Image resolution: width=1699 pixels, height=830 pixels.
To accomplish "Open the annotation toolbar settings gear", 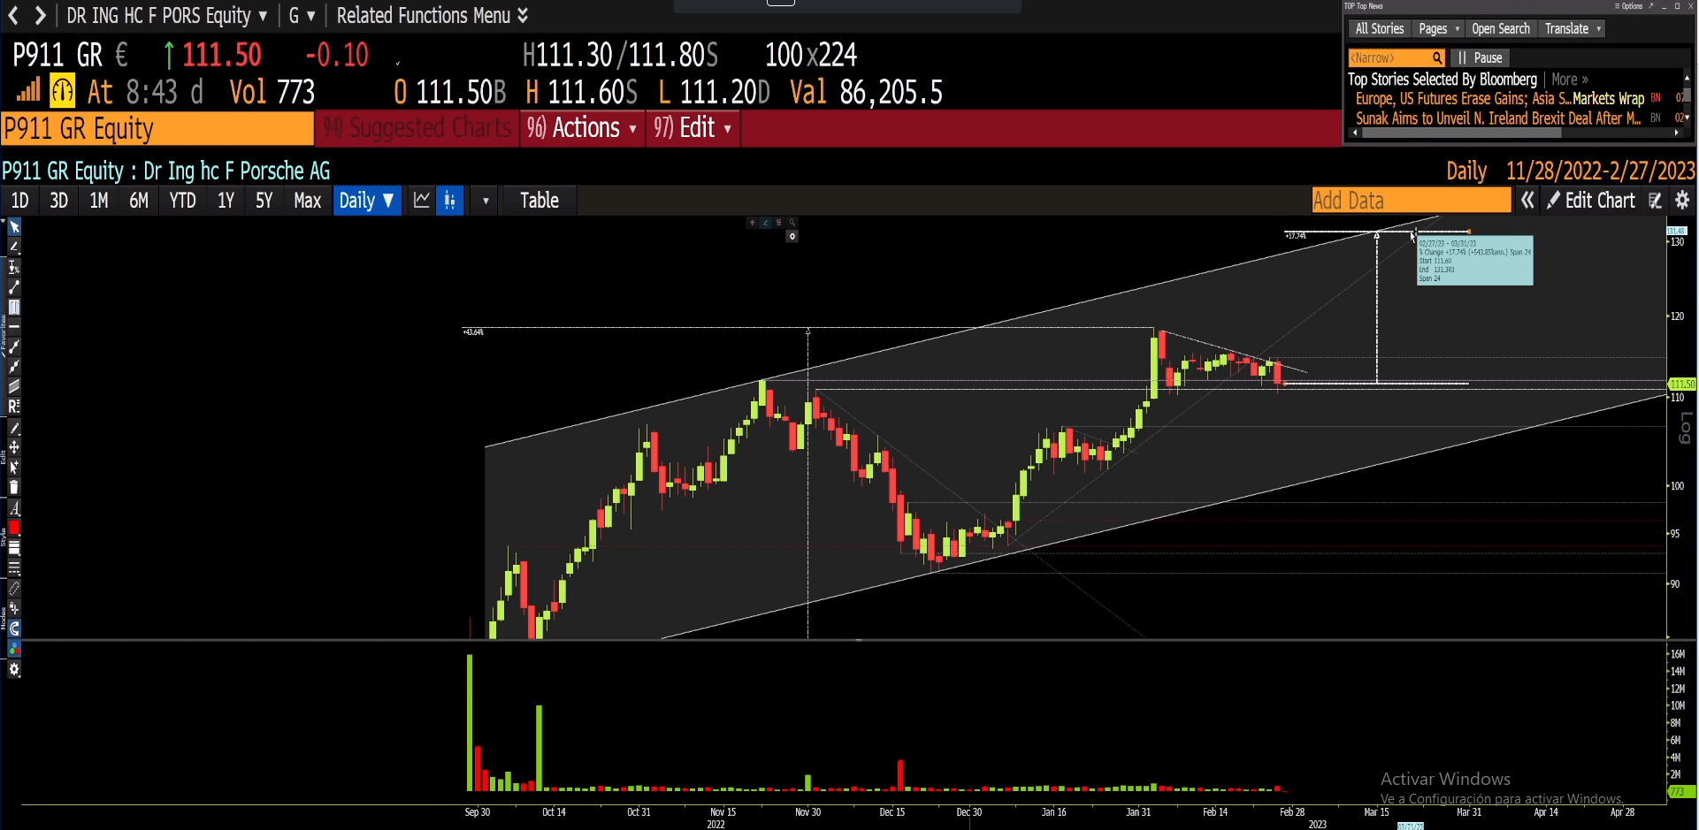I will coord(14,669).
